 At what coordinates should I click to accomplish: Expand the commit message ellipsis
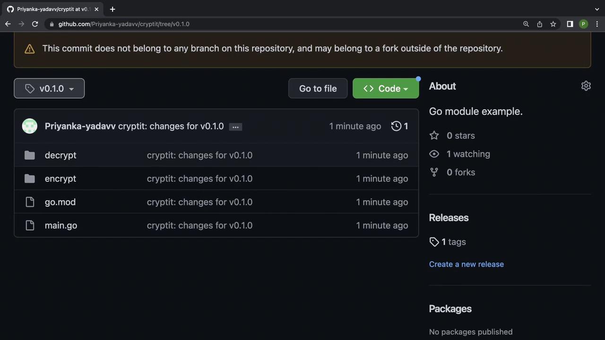(x=235, y=127)
